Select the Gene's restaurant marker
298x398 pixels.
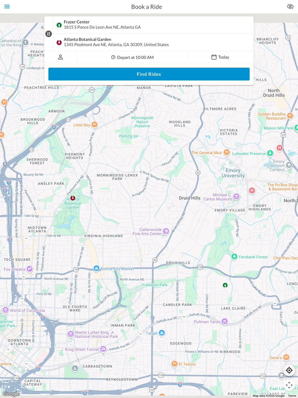(x=286, y=357)
